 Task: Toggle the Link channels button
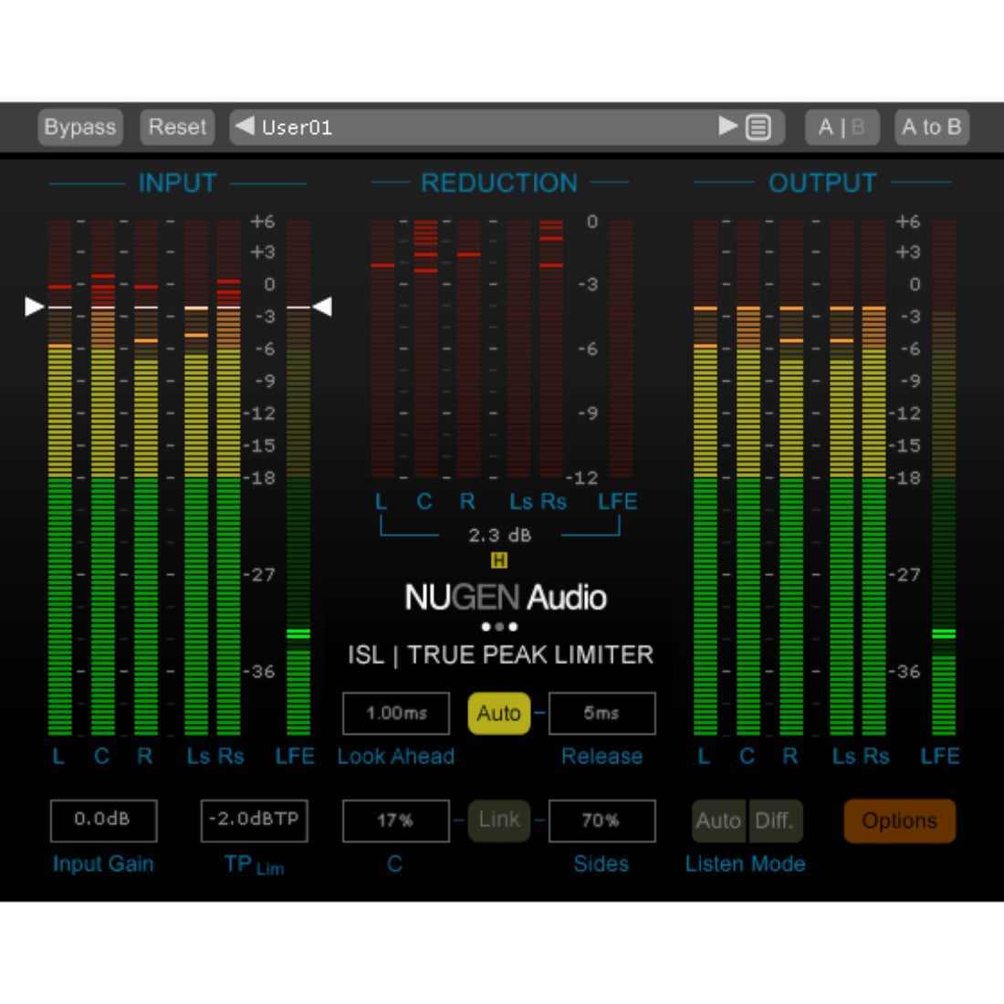tap(498, 820)
